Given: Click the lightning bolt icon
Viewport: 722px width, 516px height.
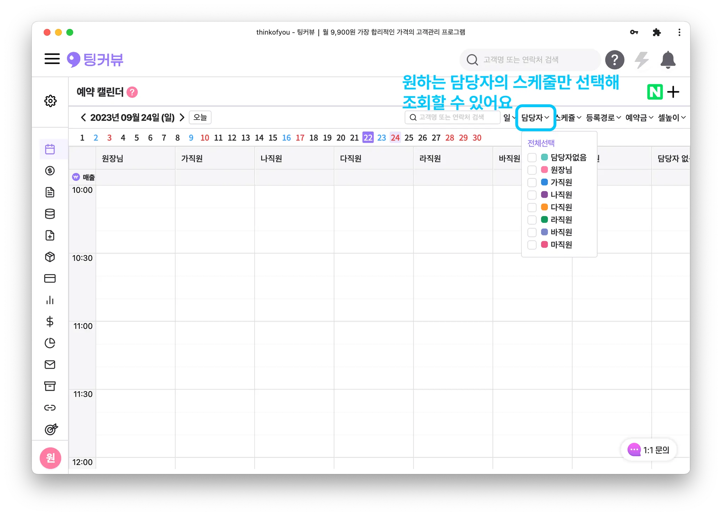Looking at the screenshot, I should 642,60.
